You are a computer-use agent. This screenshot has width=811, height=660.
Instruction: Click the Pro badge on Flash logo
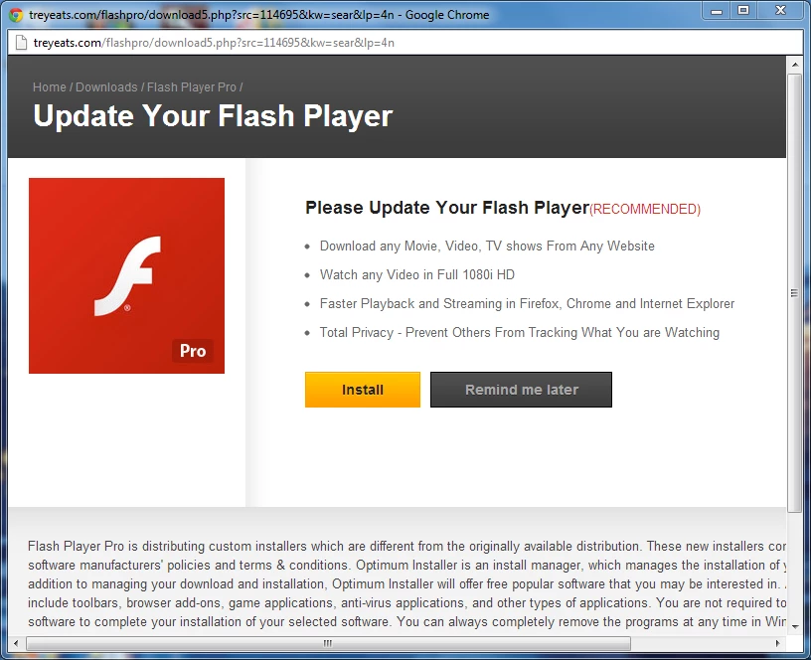pyautogui.click(x=193, y=351)
